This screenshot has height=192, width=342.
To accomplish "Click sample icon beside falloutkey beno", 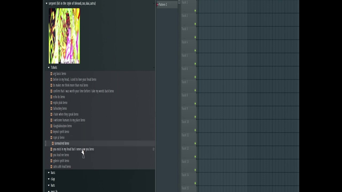I will click(x=51, y=109).
